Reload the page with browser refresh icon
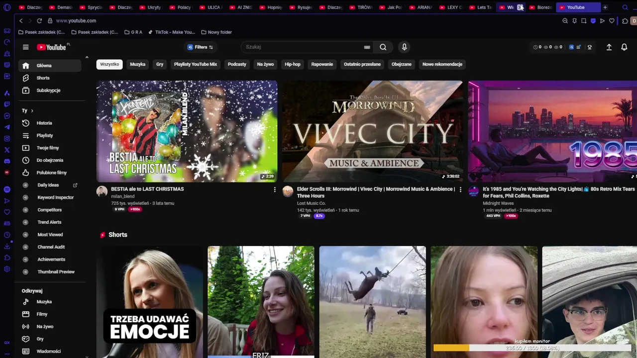 [39, 21]
